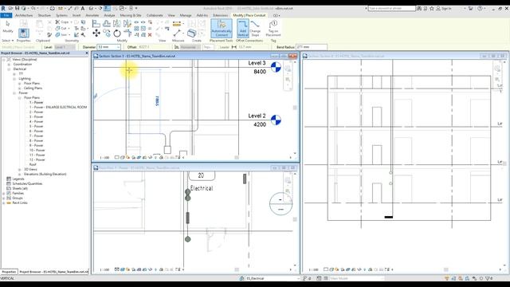The height and width of the screenshot is (287, 510).
Task: Click the red Delete icon
Action: click(x=150, y=35)
